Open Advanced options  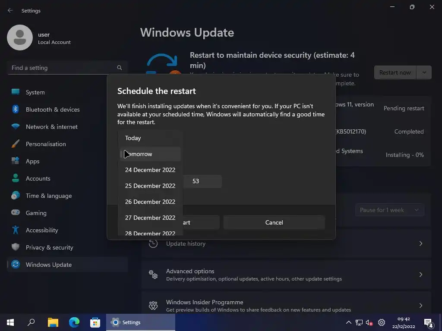click(287, 275)
